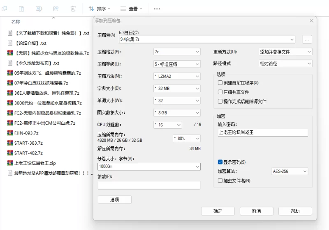Click the 帮助 button
Viewport: 329px width, 230px height.
point(295,211)
